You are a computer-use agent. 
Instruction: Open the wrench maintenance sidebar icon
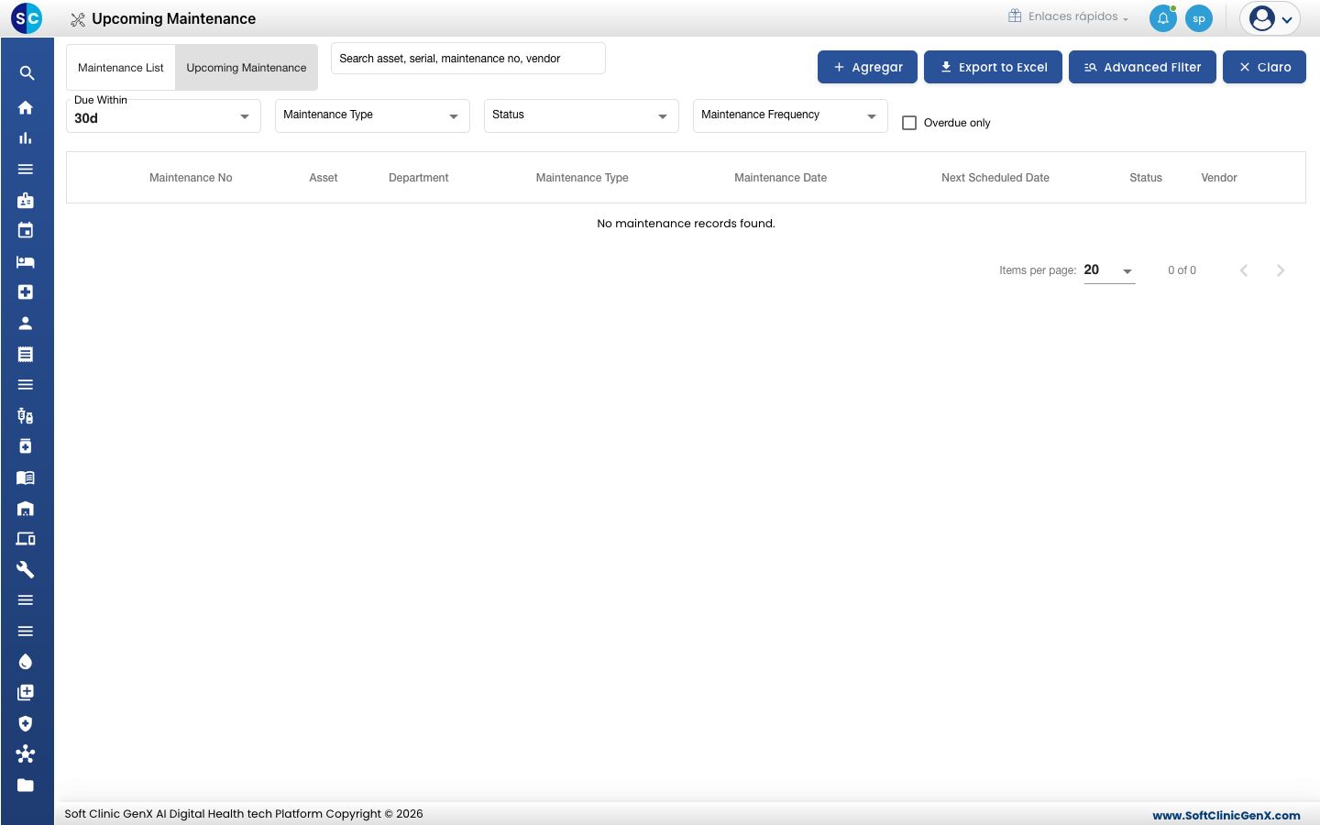[x=26, y=570]
